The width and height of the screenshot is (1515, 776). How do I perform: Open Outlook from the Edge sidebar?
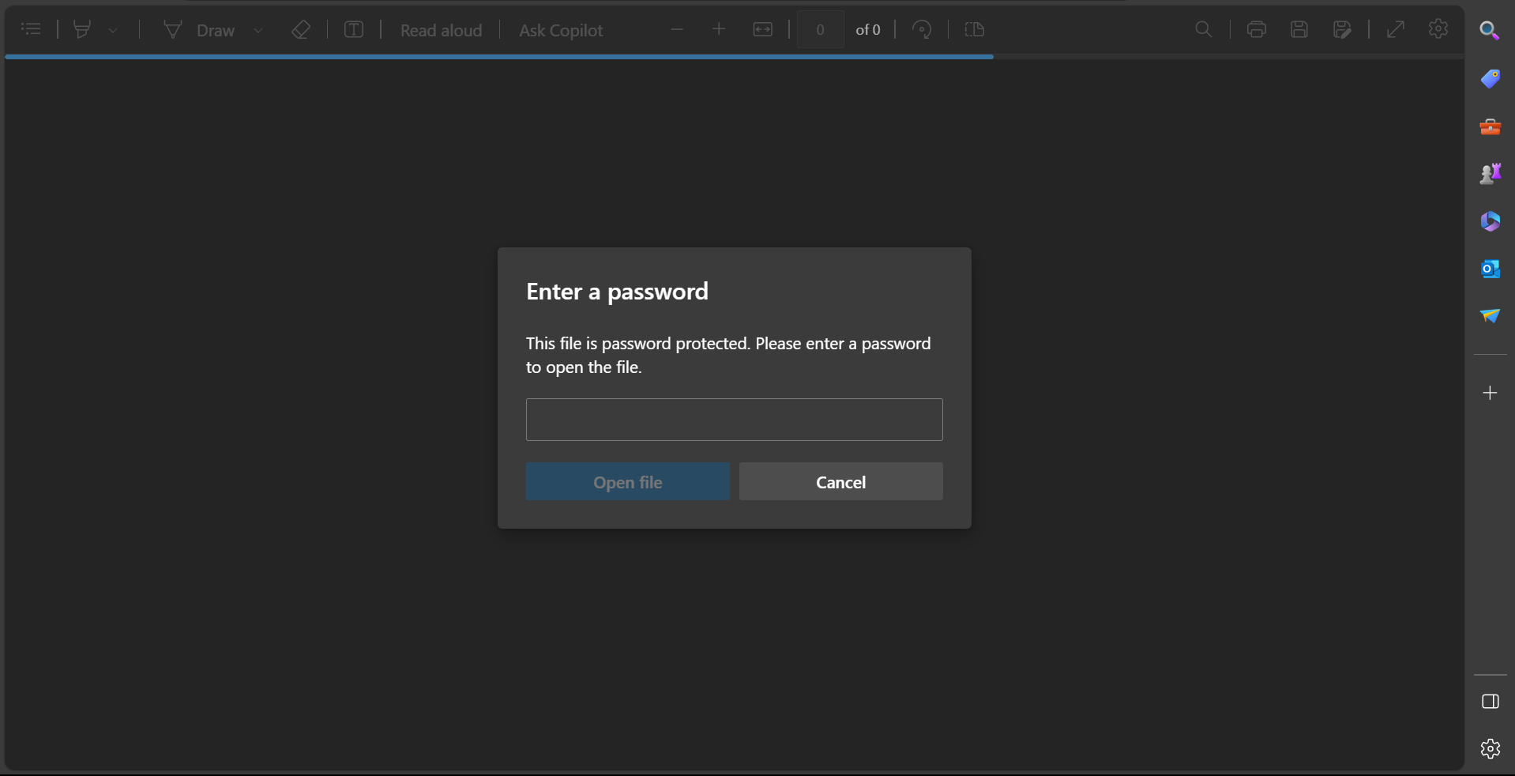tap(1490, 269)
